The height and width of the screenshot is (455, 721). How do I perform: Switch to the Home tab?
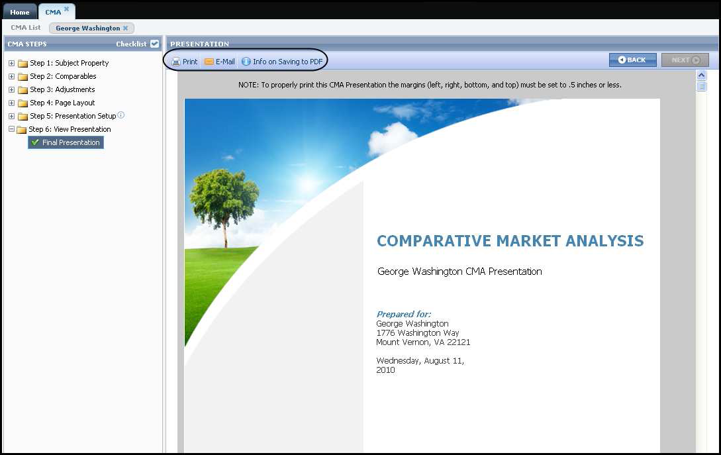pyautogui.click(x=20, y=12)
